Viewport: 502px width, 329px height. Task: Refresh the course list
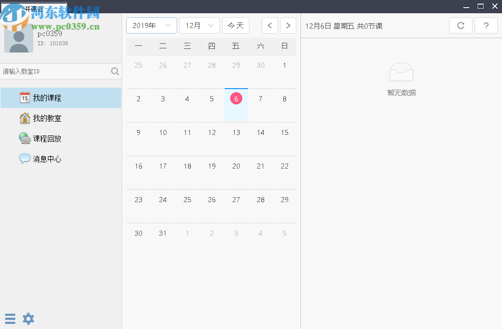[x=461, y=25]
